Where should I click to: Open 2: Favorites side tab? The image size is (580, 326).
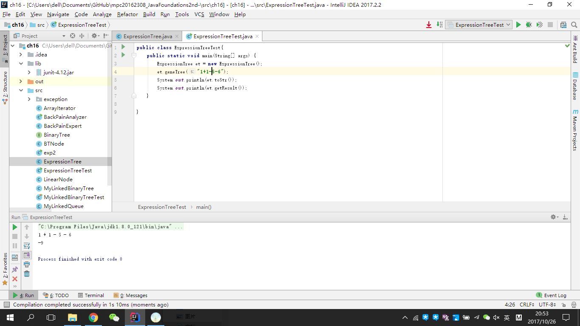point(5,268)
